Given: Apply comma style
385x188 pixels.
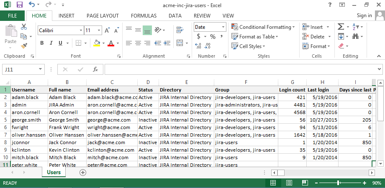Looking at the screenshot, I should coord(222,36).
